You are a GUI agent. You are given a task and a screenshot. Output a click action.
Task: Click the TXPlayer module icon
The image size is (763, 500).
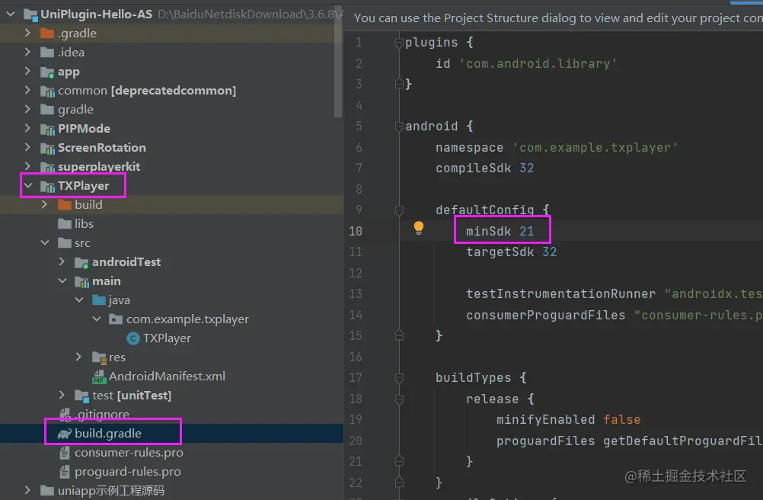tap(47, 186)
